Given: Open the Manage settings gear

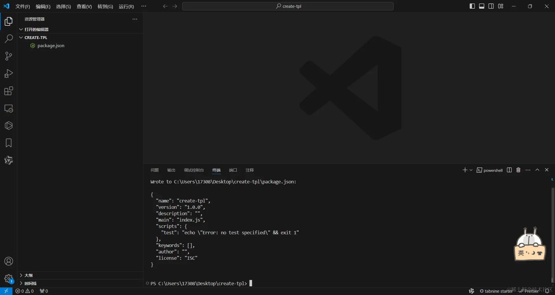Looking at the screenshot, I should point(9,279).
